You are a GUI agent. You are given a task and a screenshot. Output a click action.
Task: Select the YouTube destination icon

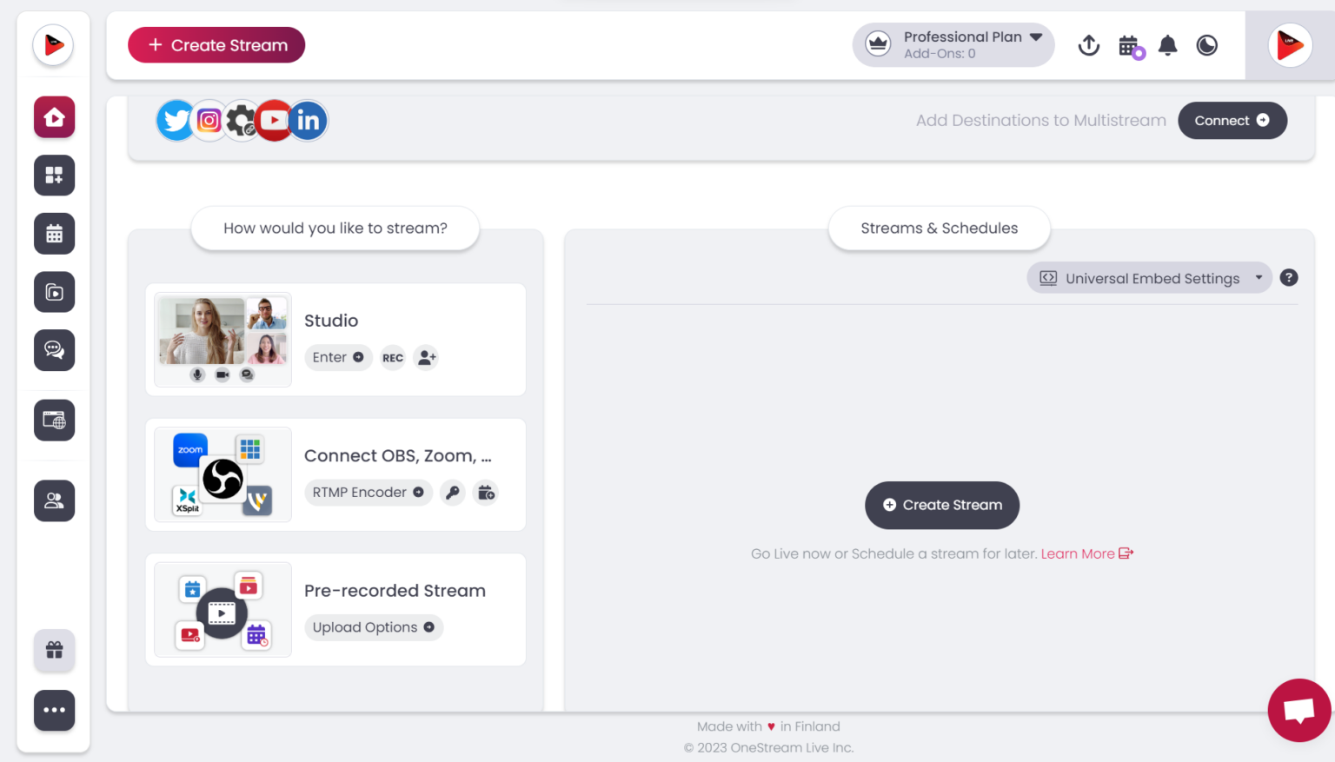point(274,120)
